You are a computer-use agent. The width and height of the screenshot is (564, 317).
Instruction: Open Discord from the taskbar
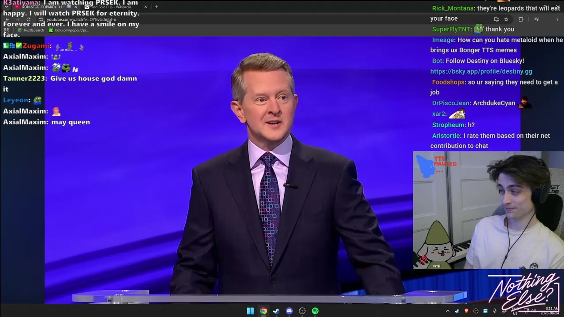tap(289, 311)
